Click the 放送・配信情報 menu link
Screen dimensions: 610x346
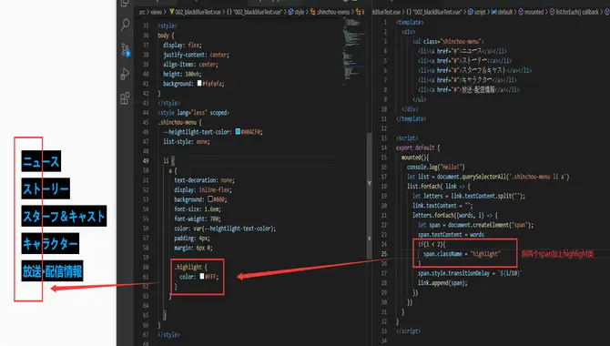(52, 271)
